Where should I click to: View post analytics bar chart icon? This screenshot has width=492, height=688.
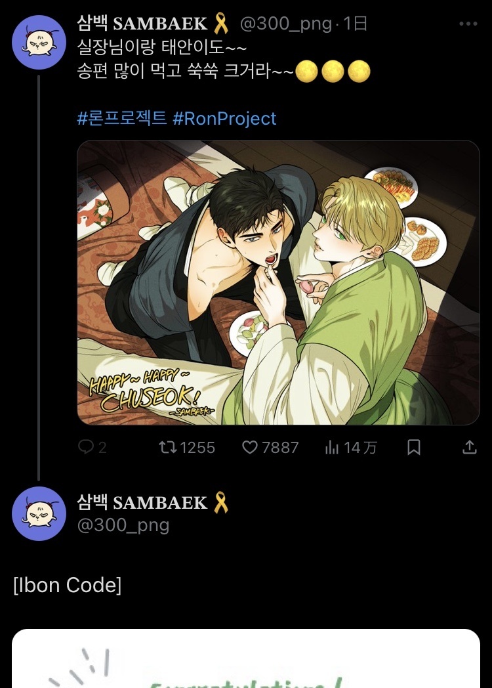(332, 447)
